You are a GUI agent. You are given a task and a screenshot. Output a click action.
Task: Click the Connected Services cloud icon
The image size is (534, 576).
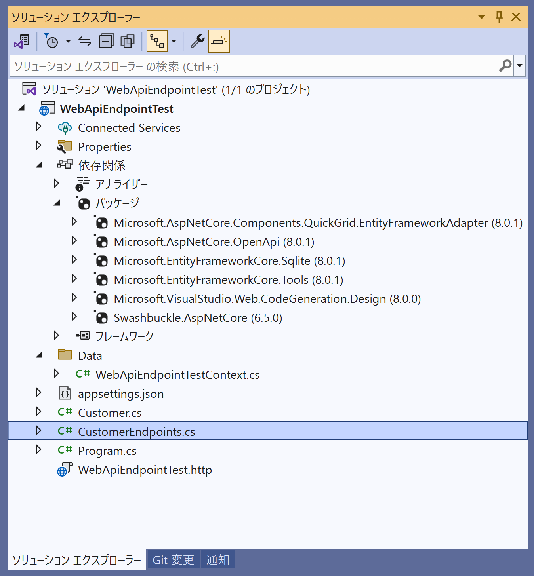point(65,128)
